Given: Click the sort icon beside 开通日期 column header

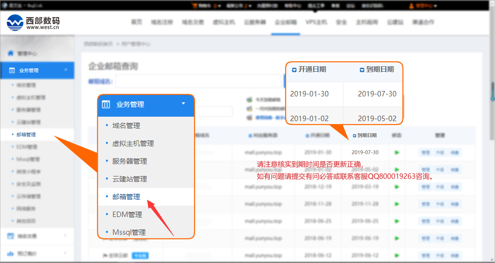Looking at the screenshot, I should (307, 135).
